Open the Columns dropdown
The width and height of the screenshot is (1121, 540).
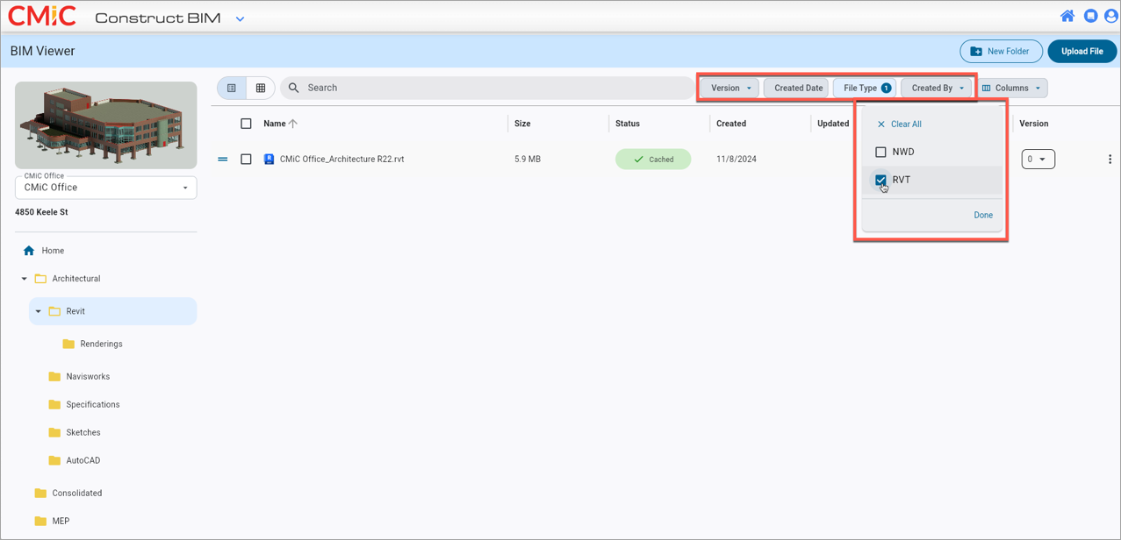(x=1012, y=88)
